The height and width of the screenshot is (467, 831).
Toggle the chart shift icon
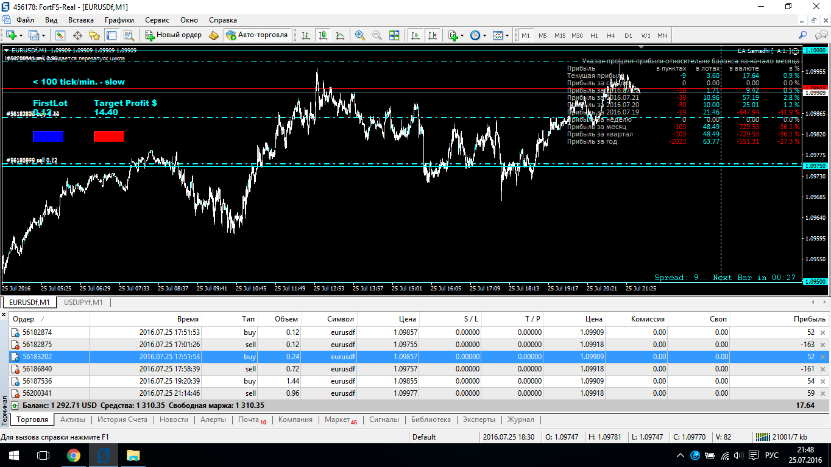[x=433, y=35]
